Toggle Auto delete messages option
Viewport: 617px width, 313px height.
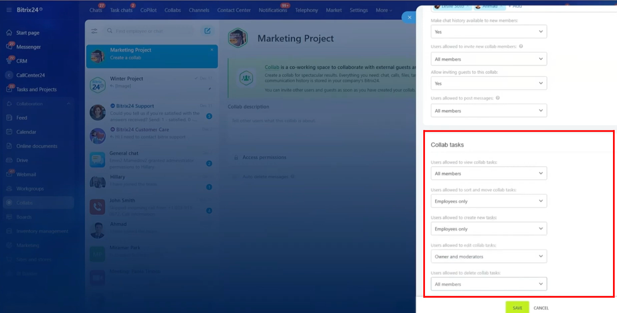[x=236, y=177]
